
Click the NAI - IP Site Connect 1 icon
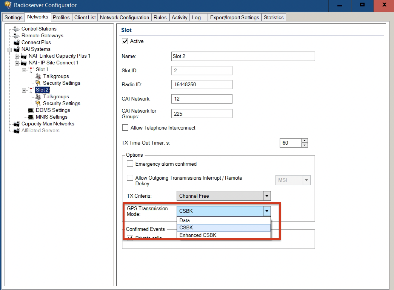tap(24, 63)
